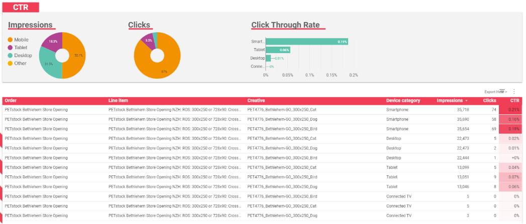Click the Smartphone 0.19% CTR bar
Screen dimensions: 526x224
[306, 42]
